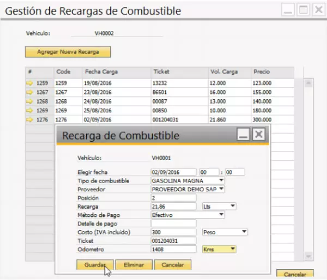Minimize the Recarga de Combustible dialog
The height and width of the screenshot is (280, 327).
pos(243,135)
